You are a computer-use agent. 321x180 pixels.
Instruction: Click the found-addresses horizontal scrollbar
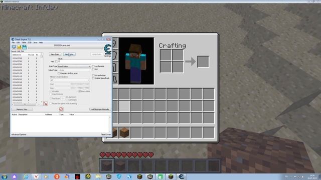pyautogui.click(x=26, y=104)
